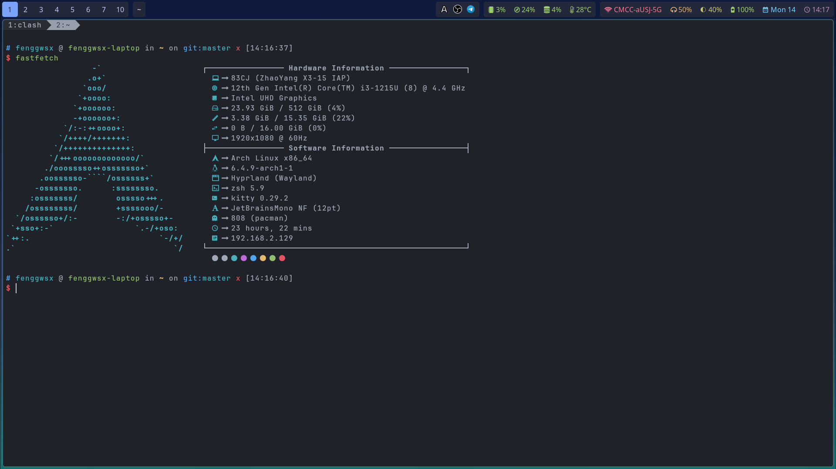This screenshot has width=836, height=469.
Task: Click the tilde window title in bar
Action: [139, 10]
